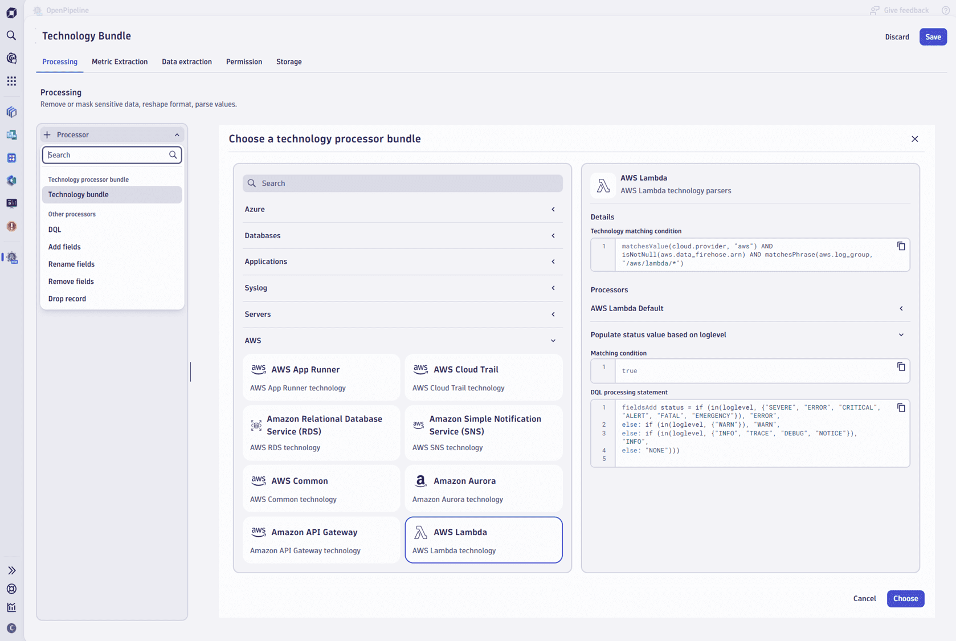
Task: Click the plus icon next to Processor
Action: click(x=47, y=134)
